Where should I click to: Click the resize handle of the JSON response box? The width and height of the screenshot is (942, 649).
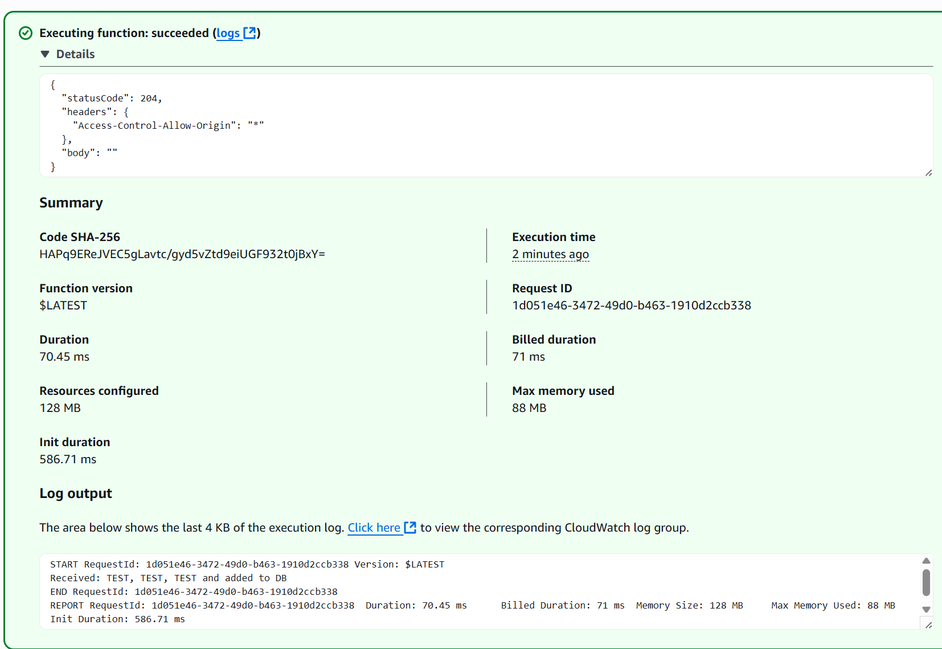[x=928, y=173]
